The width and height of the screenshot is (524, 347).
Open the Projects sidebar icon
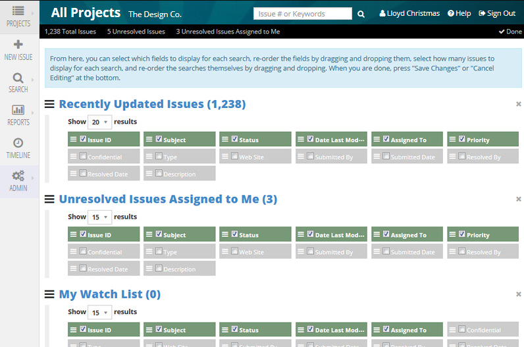coord(18,12)
